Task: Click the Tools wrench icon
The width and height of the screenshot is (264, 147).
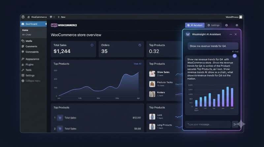Action: (23, 70)
